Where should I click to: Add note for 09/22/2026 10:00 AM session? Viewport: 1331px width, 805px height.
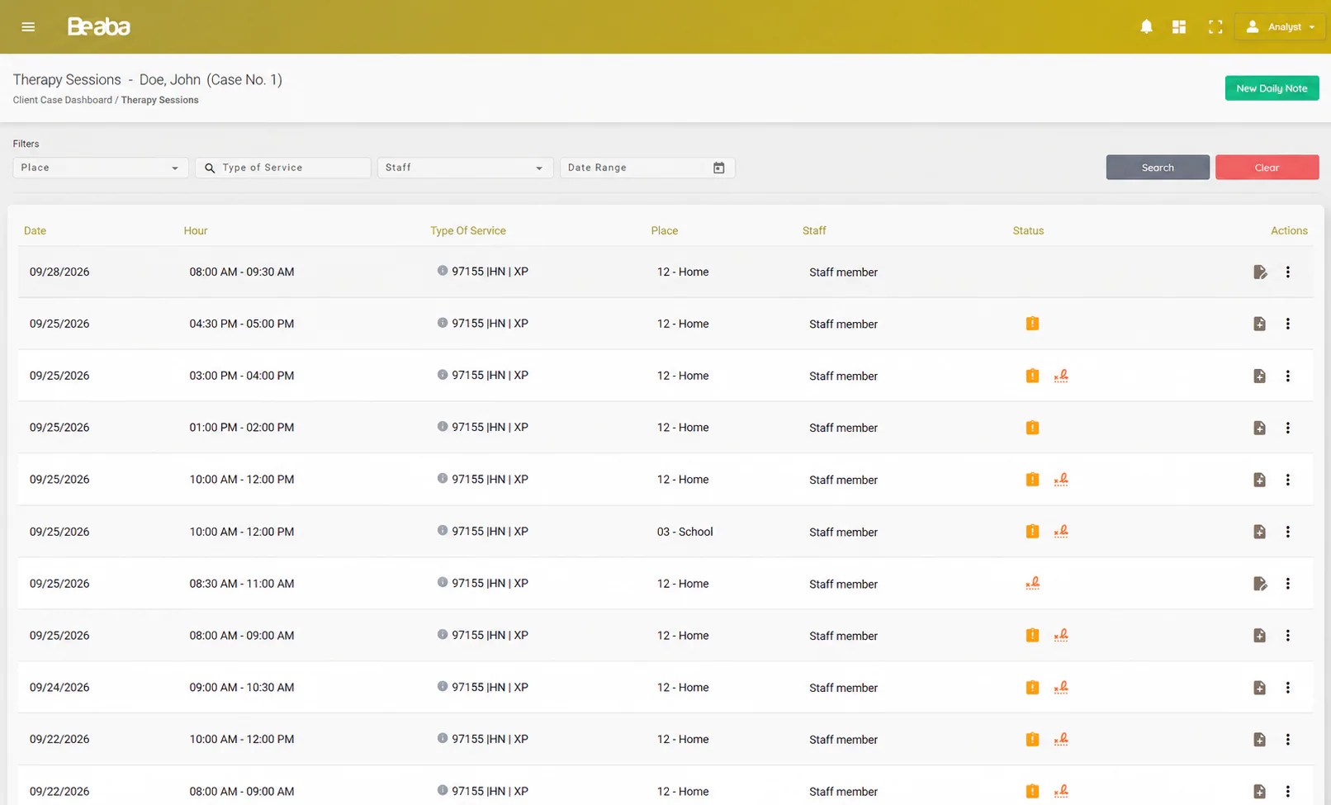tap(1259, 740)
